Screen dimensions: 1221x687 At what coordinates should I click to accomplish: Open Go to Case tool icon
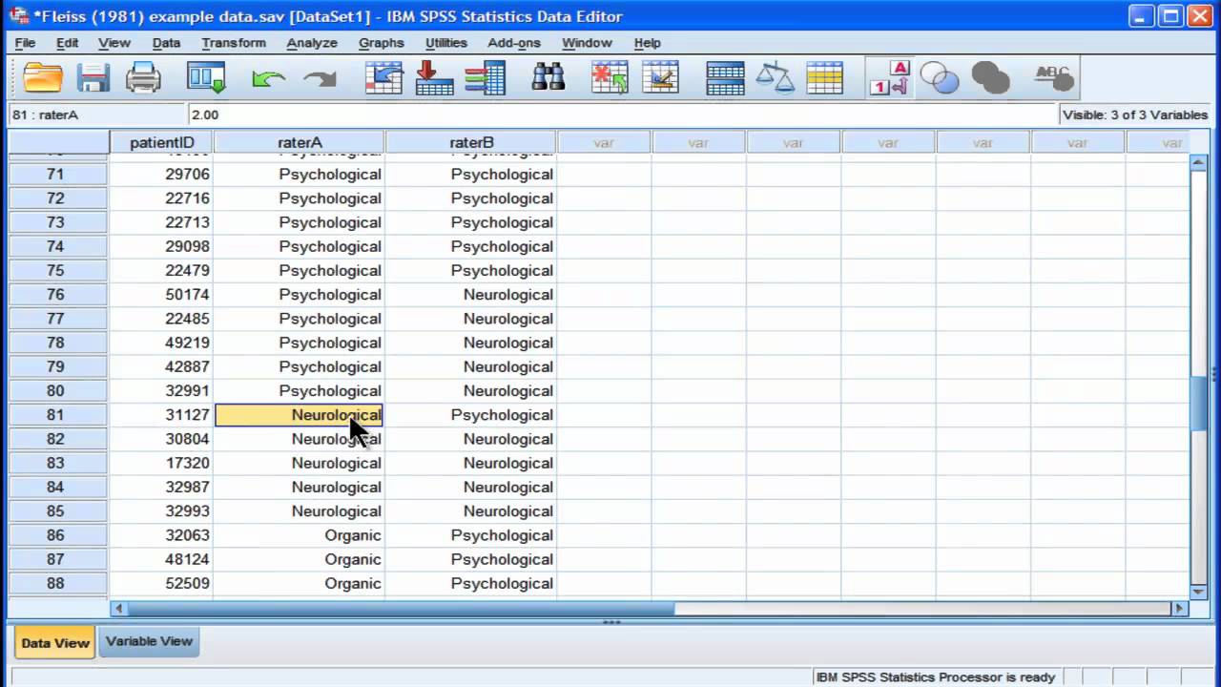click(383, 77)
